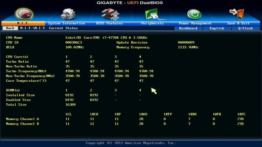Switch to Peripherals tab

[152, 23]
